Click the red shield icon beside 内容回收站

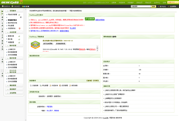coord(20,28)
